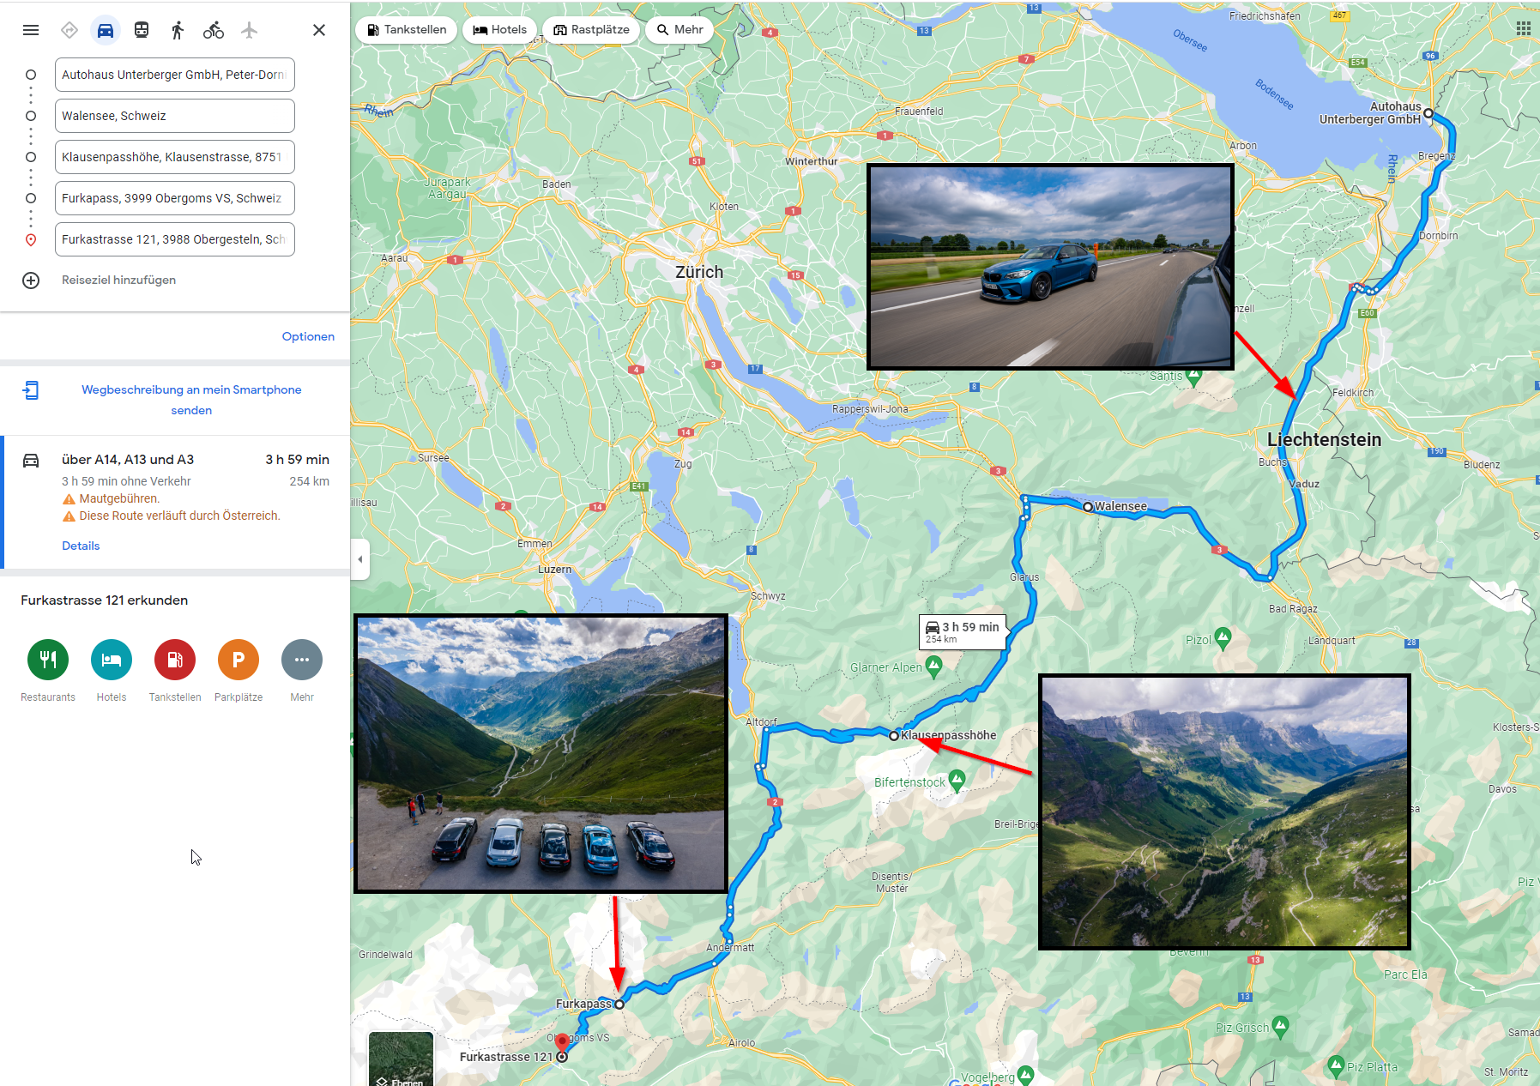The width and height of the screenshot is (1540, 1086).
Task: Edit Furkapass, 3999 Obergoms stop field
Action: [175, 198]
